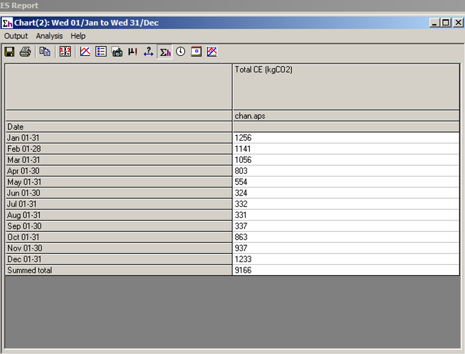
Task: Open the Output menu
Action: pyautogui.click(x=16, y=36)
